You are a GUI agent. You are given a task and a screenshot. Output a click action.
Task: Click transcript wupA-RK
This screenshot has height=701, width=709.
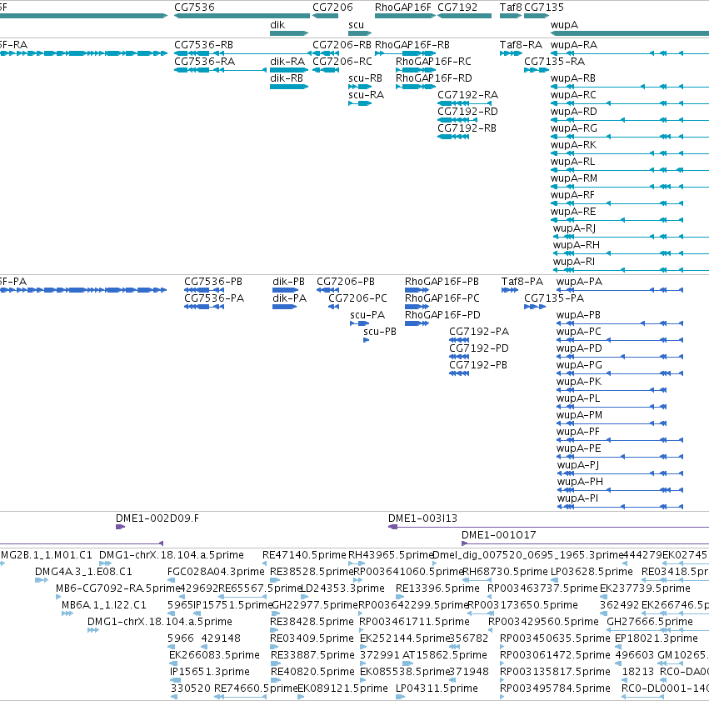(x=629, y=153)
